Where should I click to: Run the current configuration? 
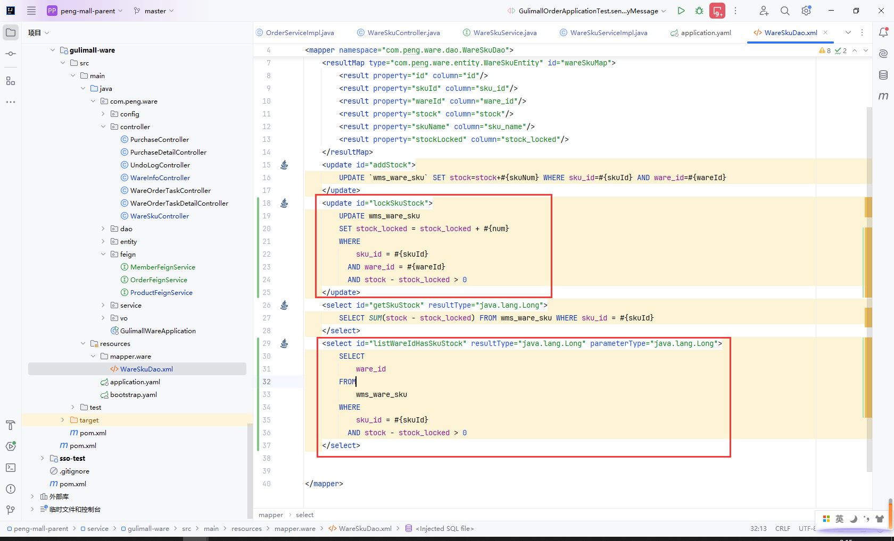(x=681, y=11)
